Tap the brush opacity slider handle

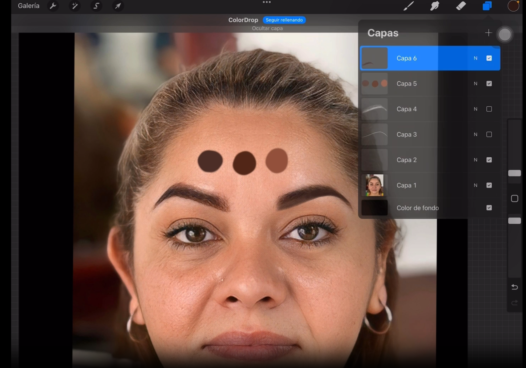pos(514,220)
